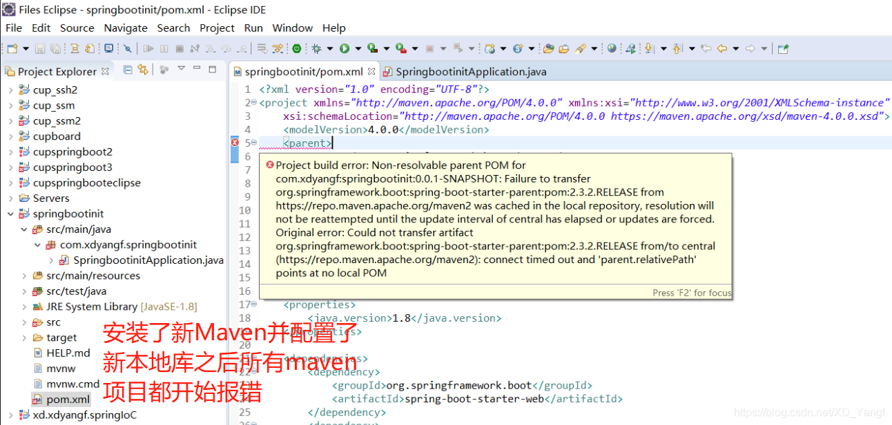Image resolution: width=892 pixels, height=425 pixels.
Task: Close the Project Explorer view tab
Action: tap(105, 71)
